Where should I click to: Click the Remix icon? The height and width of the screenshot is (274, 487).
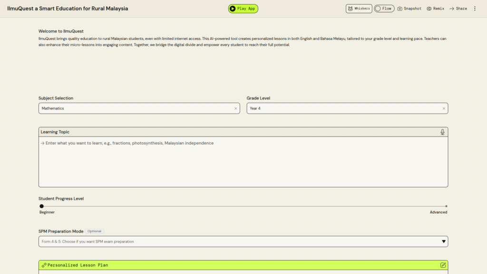pyautogui.click(x=429, y=9)
